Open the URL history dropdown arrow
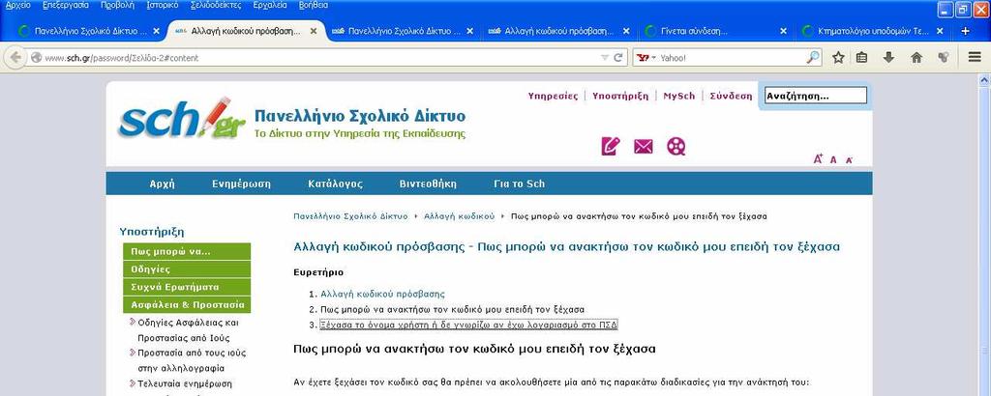Screen dimensions: 991x396 pos(605,57)
